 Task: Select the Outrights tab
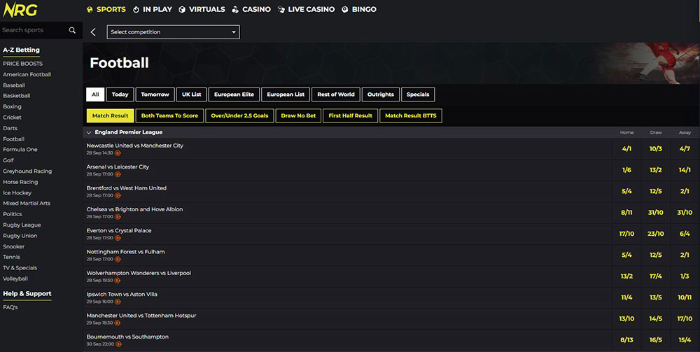click(x=381, y=94)
